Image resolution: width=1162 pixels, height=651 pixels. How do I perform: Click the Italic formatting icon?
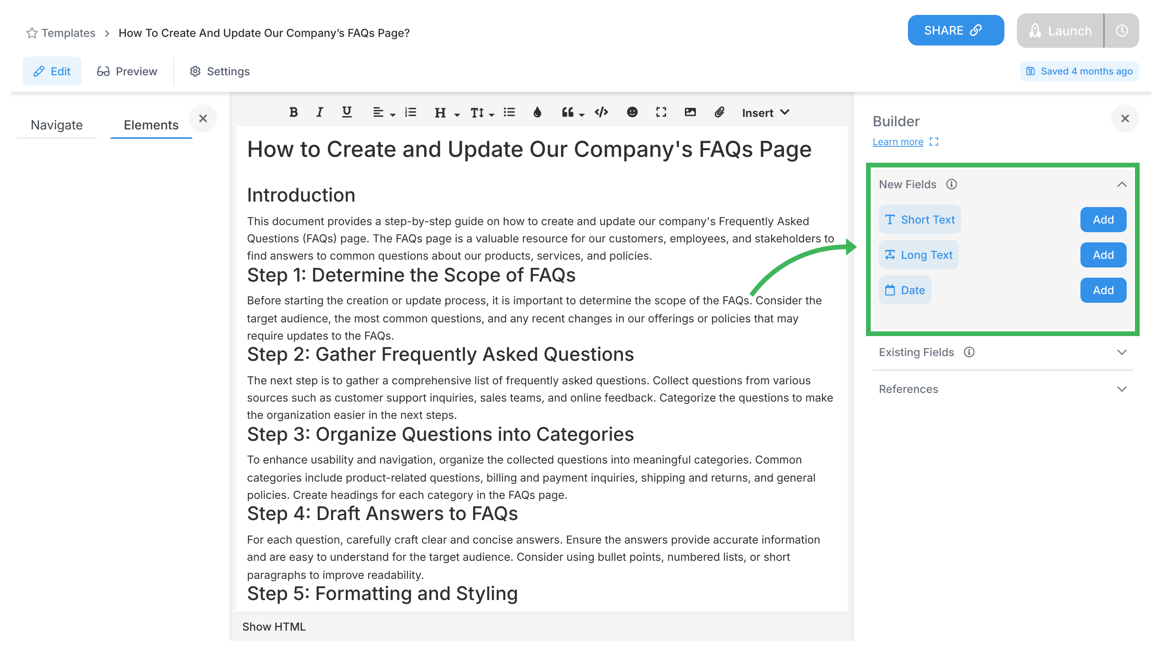(318, 112)
